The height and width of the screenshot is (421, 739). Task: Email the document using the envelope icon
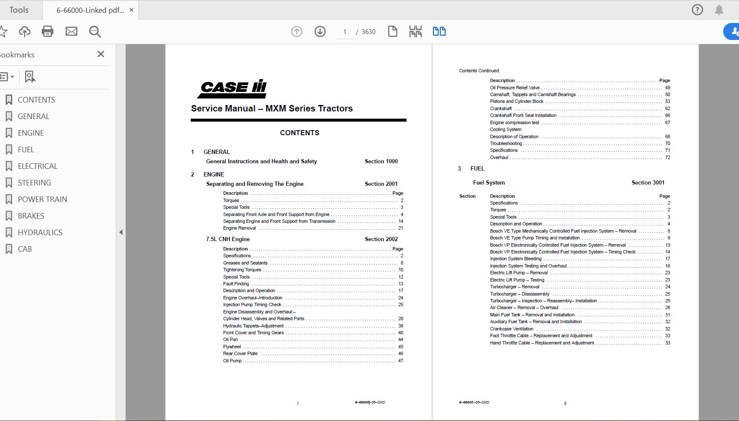point(72,31)
